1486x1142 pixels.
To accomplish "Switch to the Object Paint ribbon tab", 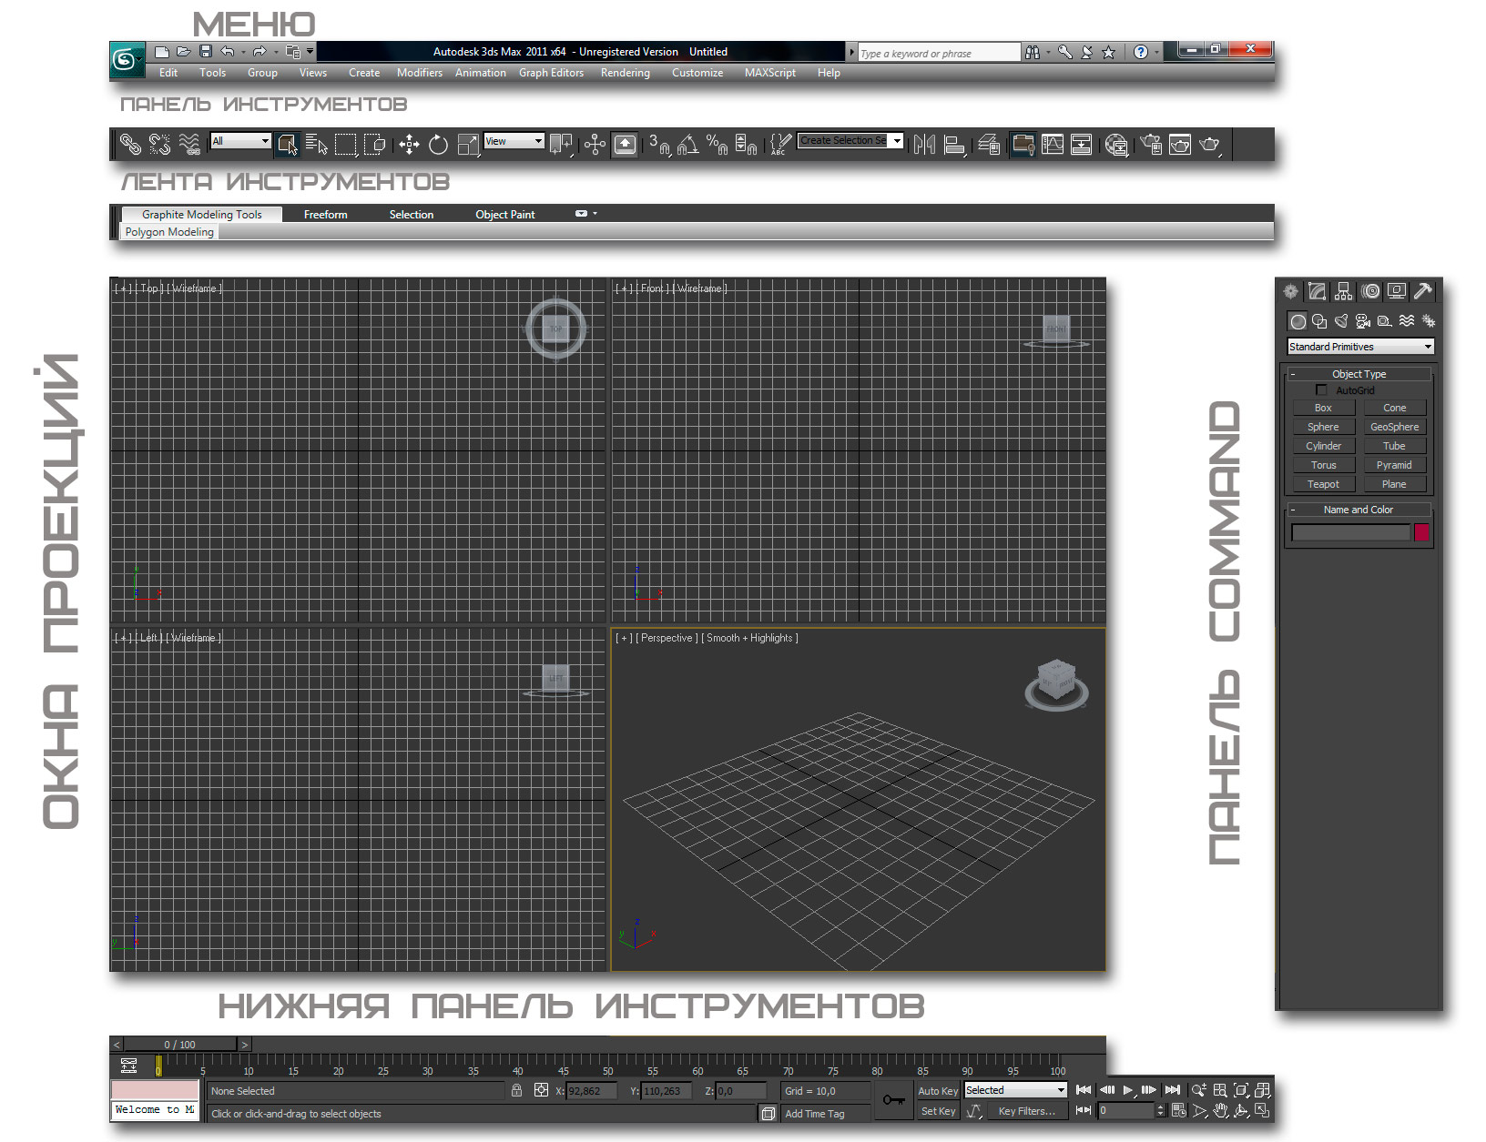I will point(505,215).
